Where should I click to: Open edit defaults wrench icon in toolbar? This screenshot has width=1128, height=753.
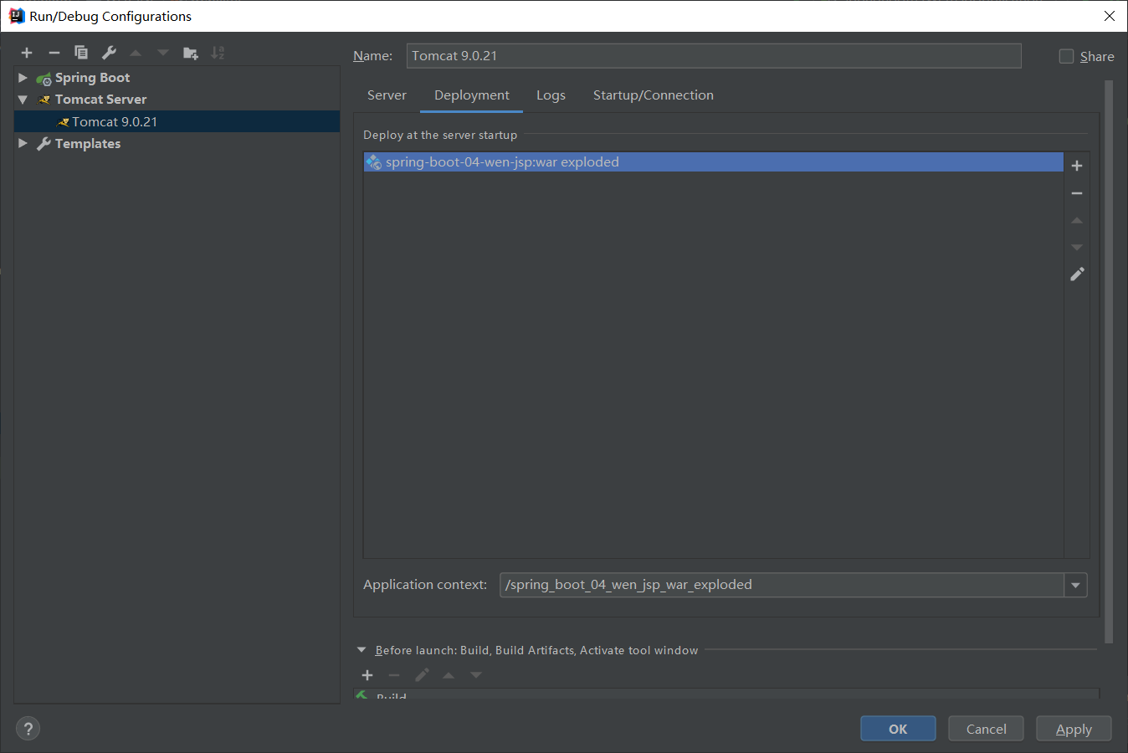[109, 53]
